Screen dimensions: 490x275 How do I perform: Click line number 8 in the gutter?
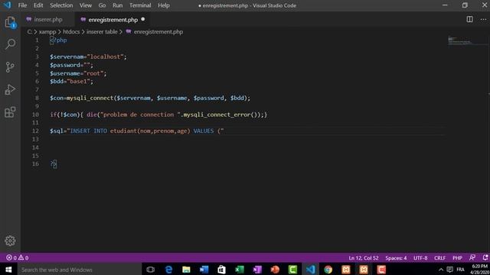coord(37,98)
